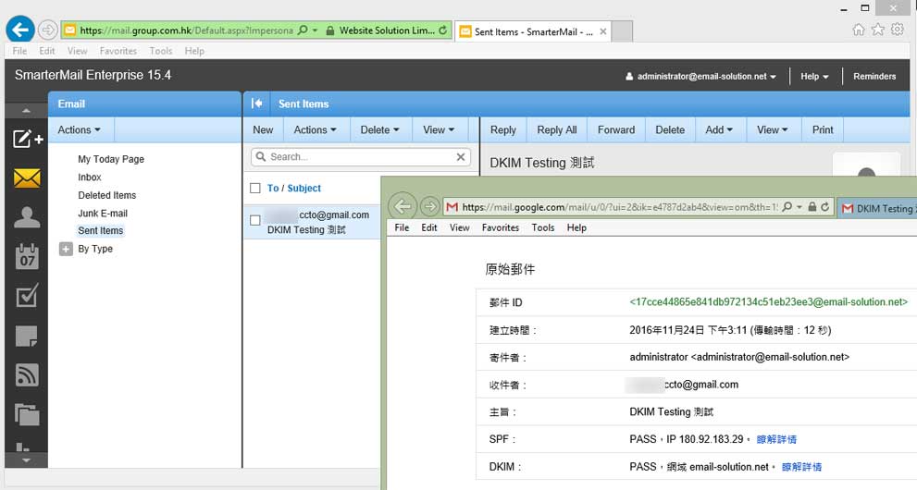The width and height of the screenshot is (917, 490).
Task: Check the DKIM Testing message checkbox
Action: (x=255, y=221)
